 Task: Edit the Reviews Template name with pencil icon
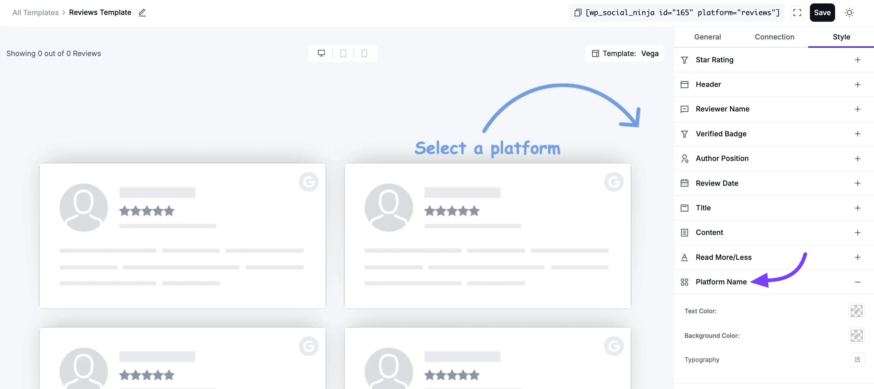click(142, 13)
